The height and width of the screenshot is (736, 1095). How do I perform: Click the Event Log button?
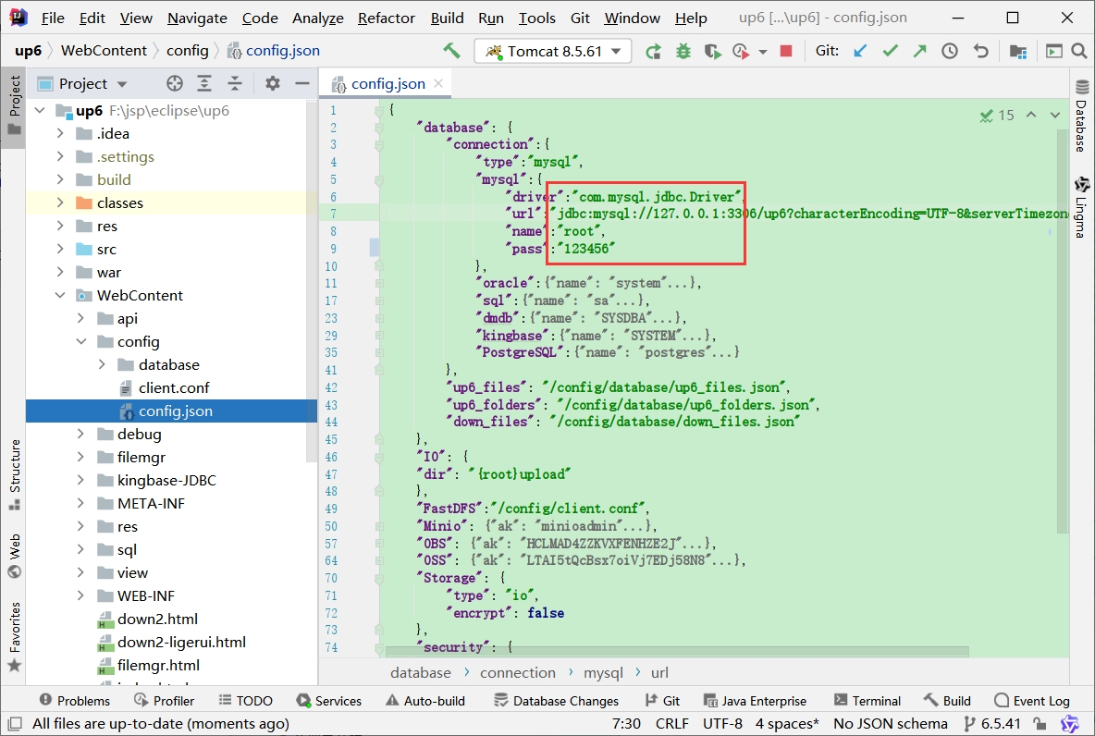tap(1031, 701)
